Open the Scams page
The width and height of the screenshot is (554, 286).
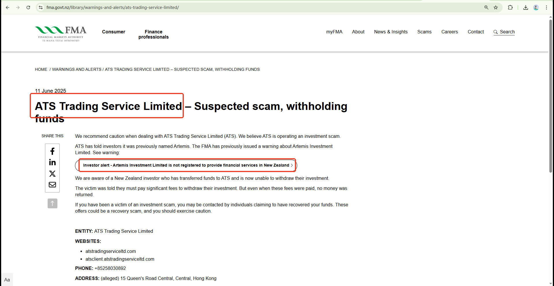click(424, 32)
